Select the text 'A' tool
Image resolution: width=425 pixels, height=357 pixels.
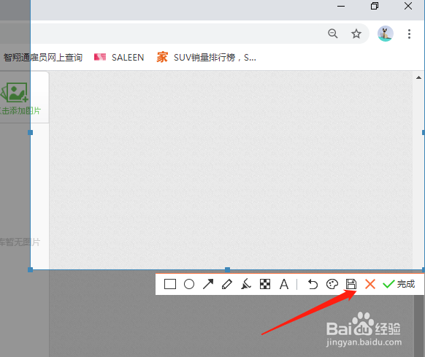[x=284, y=284]
